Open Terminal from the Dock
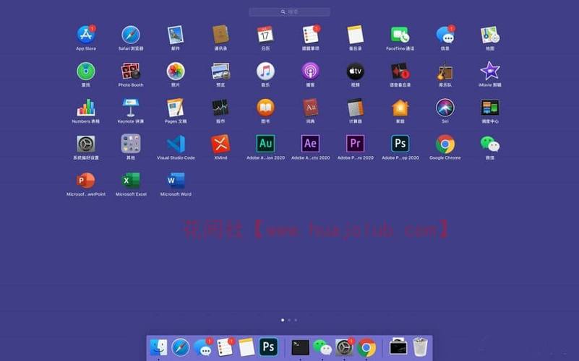The height and width of the screenshot is (361, 579). click(x=300, y=347)
